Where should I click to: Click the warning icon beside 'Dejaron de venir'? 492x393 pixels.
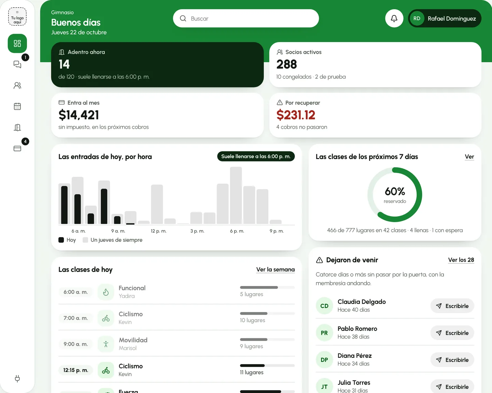319,260
